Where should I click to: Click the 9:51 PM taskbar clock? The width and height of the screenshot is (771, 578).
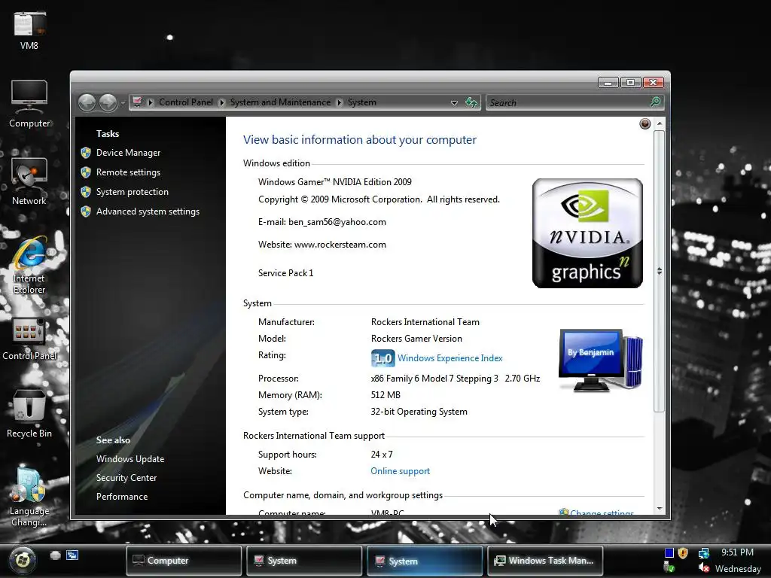click(x=737, y=552)
